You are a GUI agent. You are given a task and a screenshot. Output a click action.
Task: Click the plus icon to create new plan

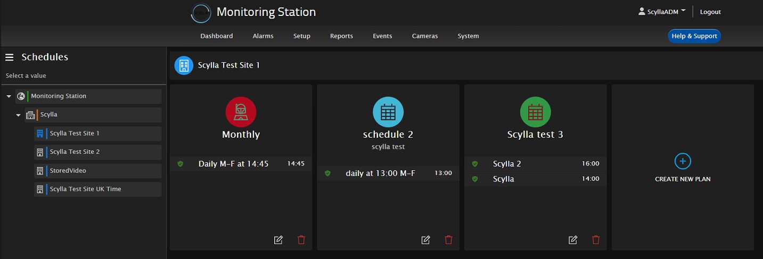[x=683, y=161]
